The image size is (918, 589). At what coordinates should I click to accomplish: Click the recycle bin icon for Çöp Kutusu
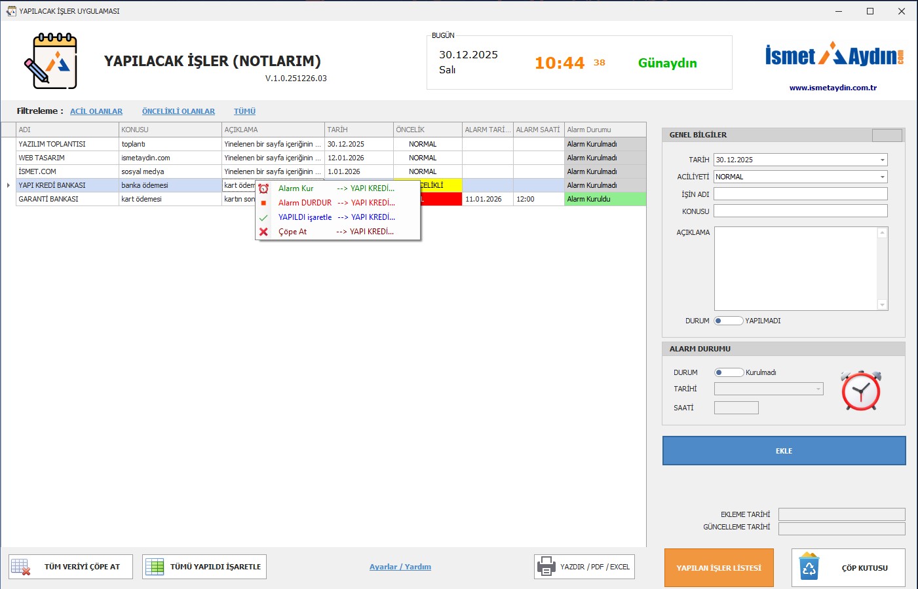(809, 567)
